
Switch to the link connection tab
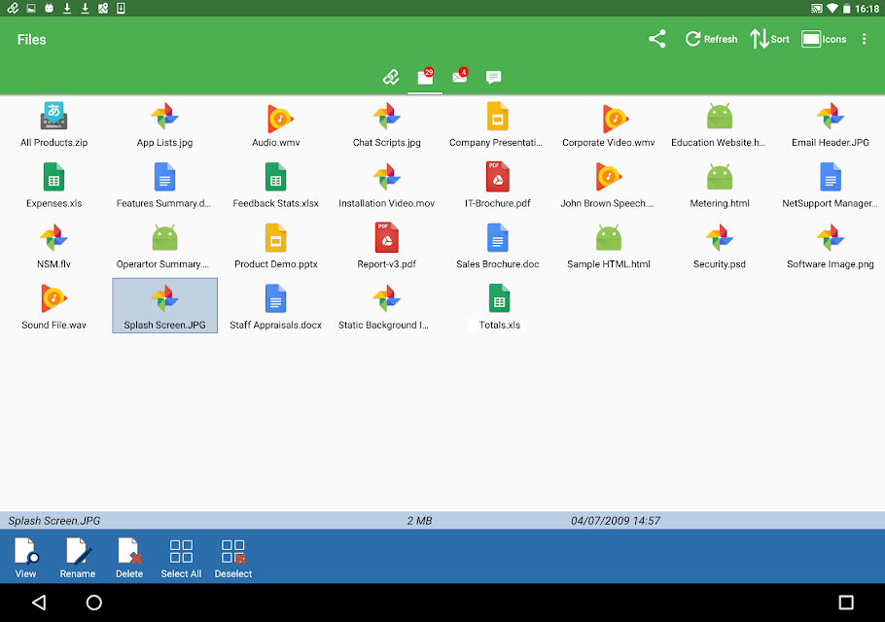(391, 77)
